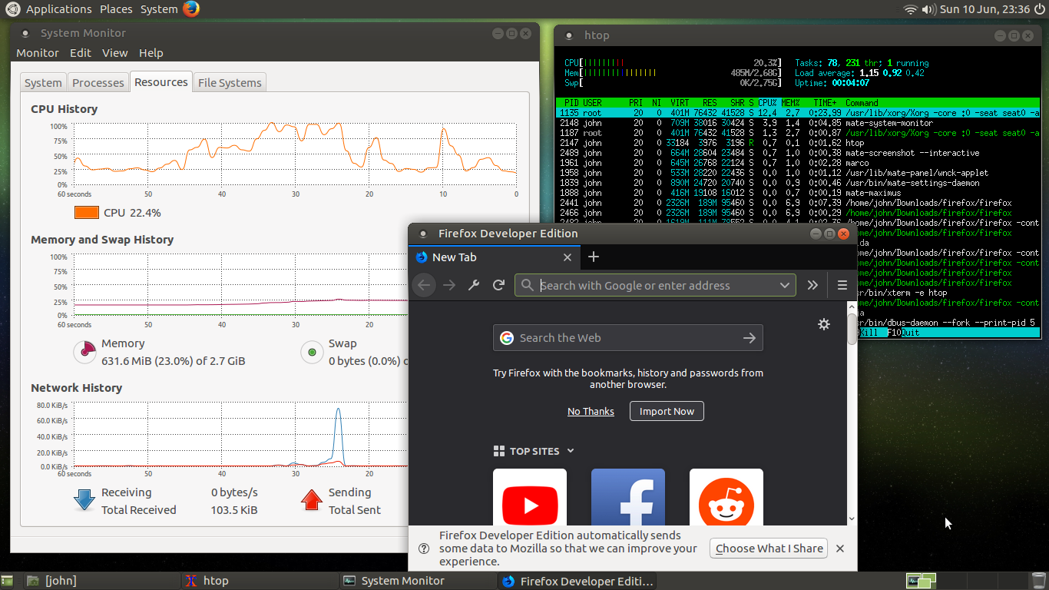Click the PID column header in htop
This screenshot has width=1049, height=590.
tap(571, 103)
